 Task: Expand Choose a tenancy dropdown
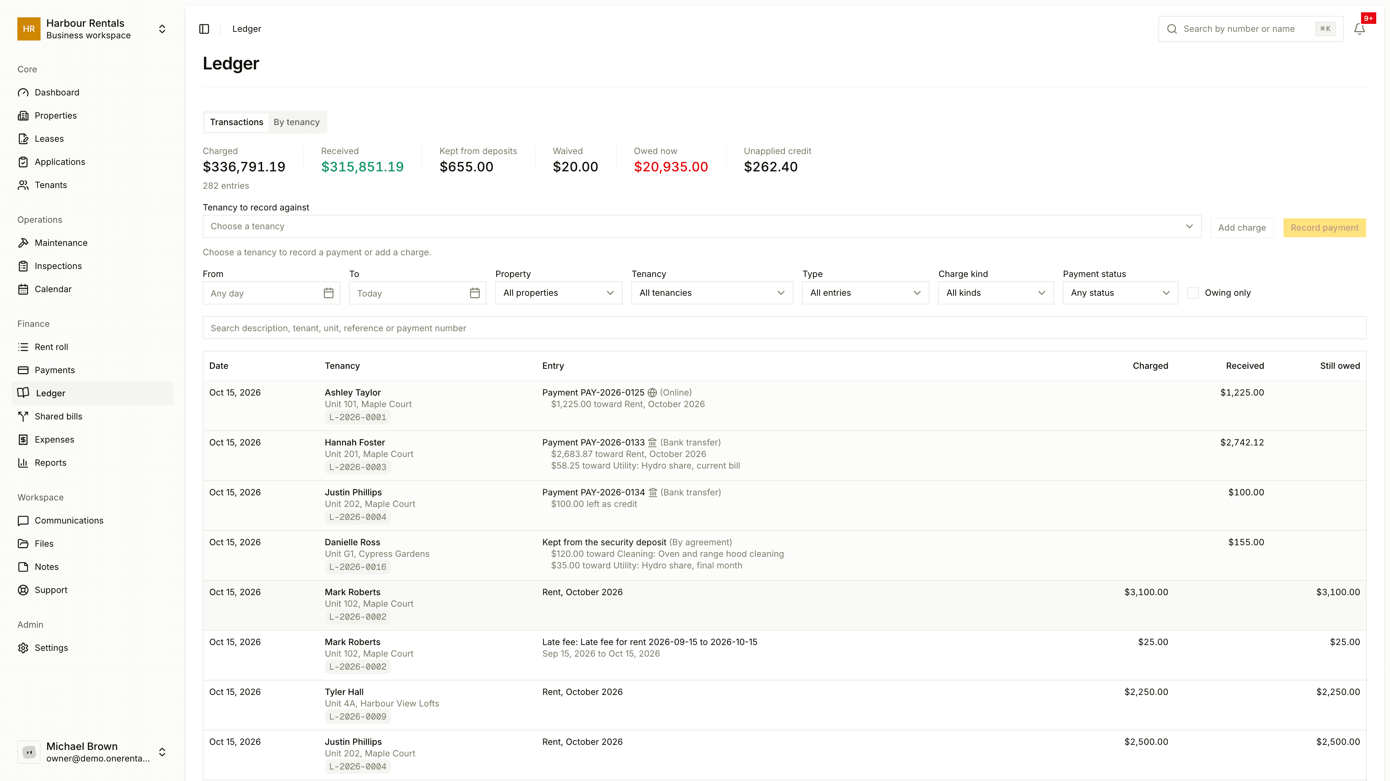click(702, 226)
